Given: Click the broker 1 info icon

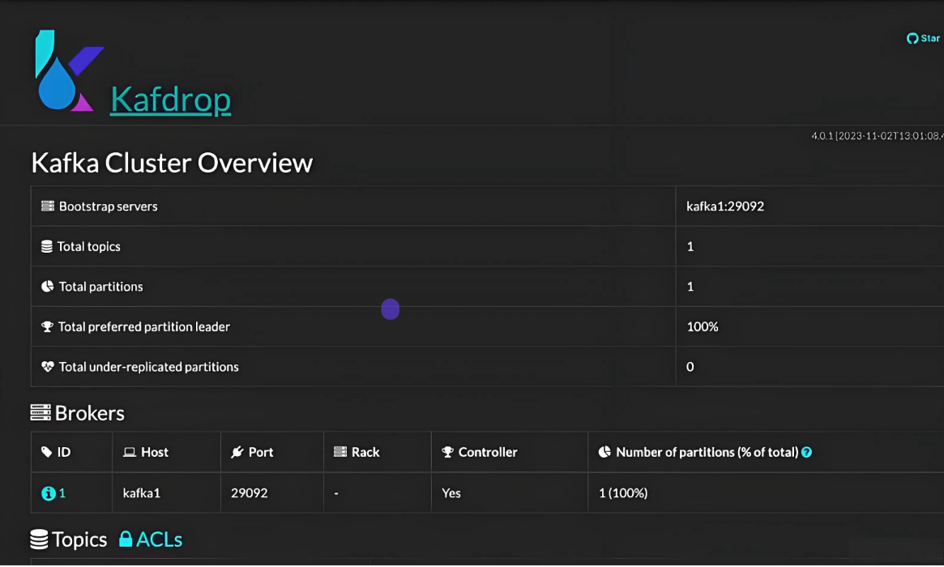Looking at the screenshot, I should tap(48, 493).
